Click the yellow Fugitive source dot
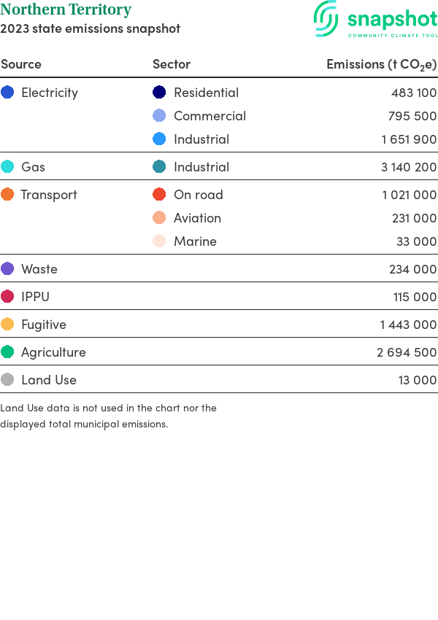Screen dimensions: 438x620 [x=7, y=325]
